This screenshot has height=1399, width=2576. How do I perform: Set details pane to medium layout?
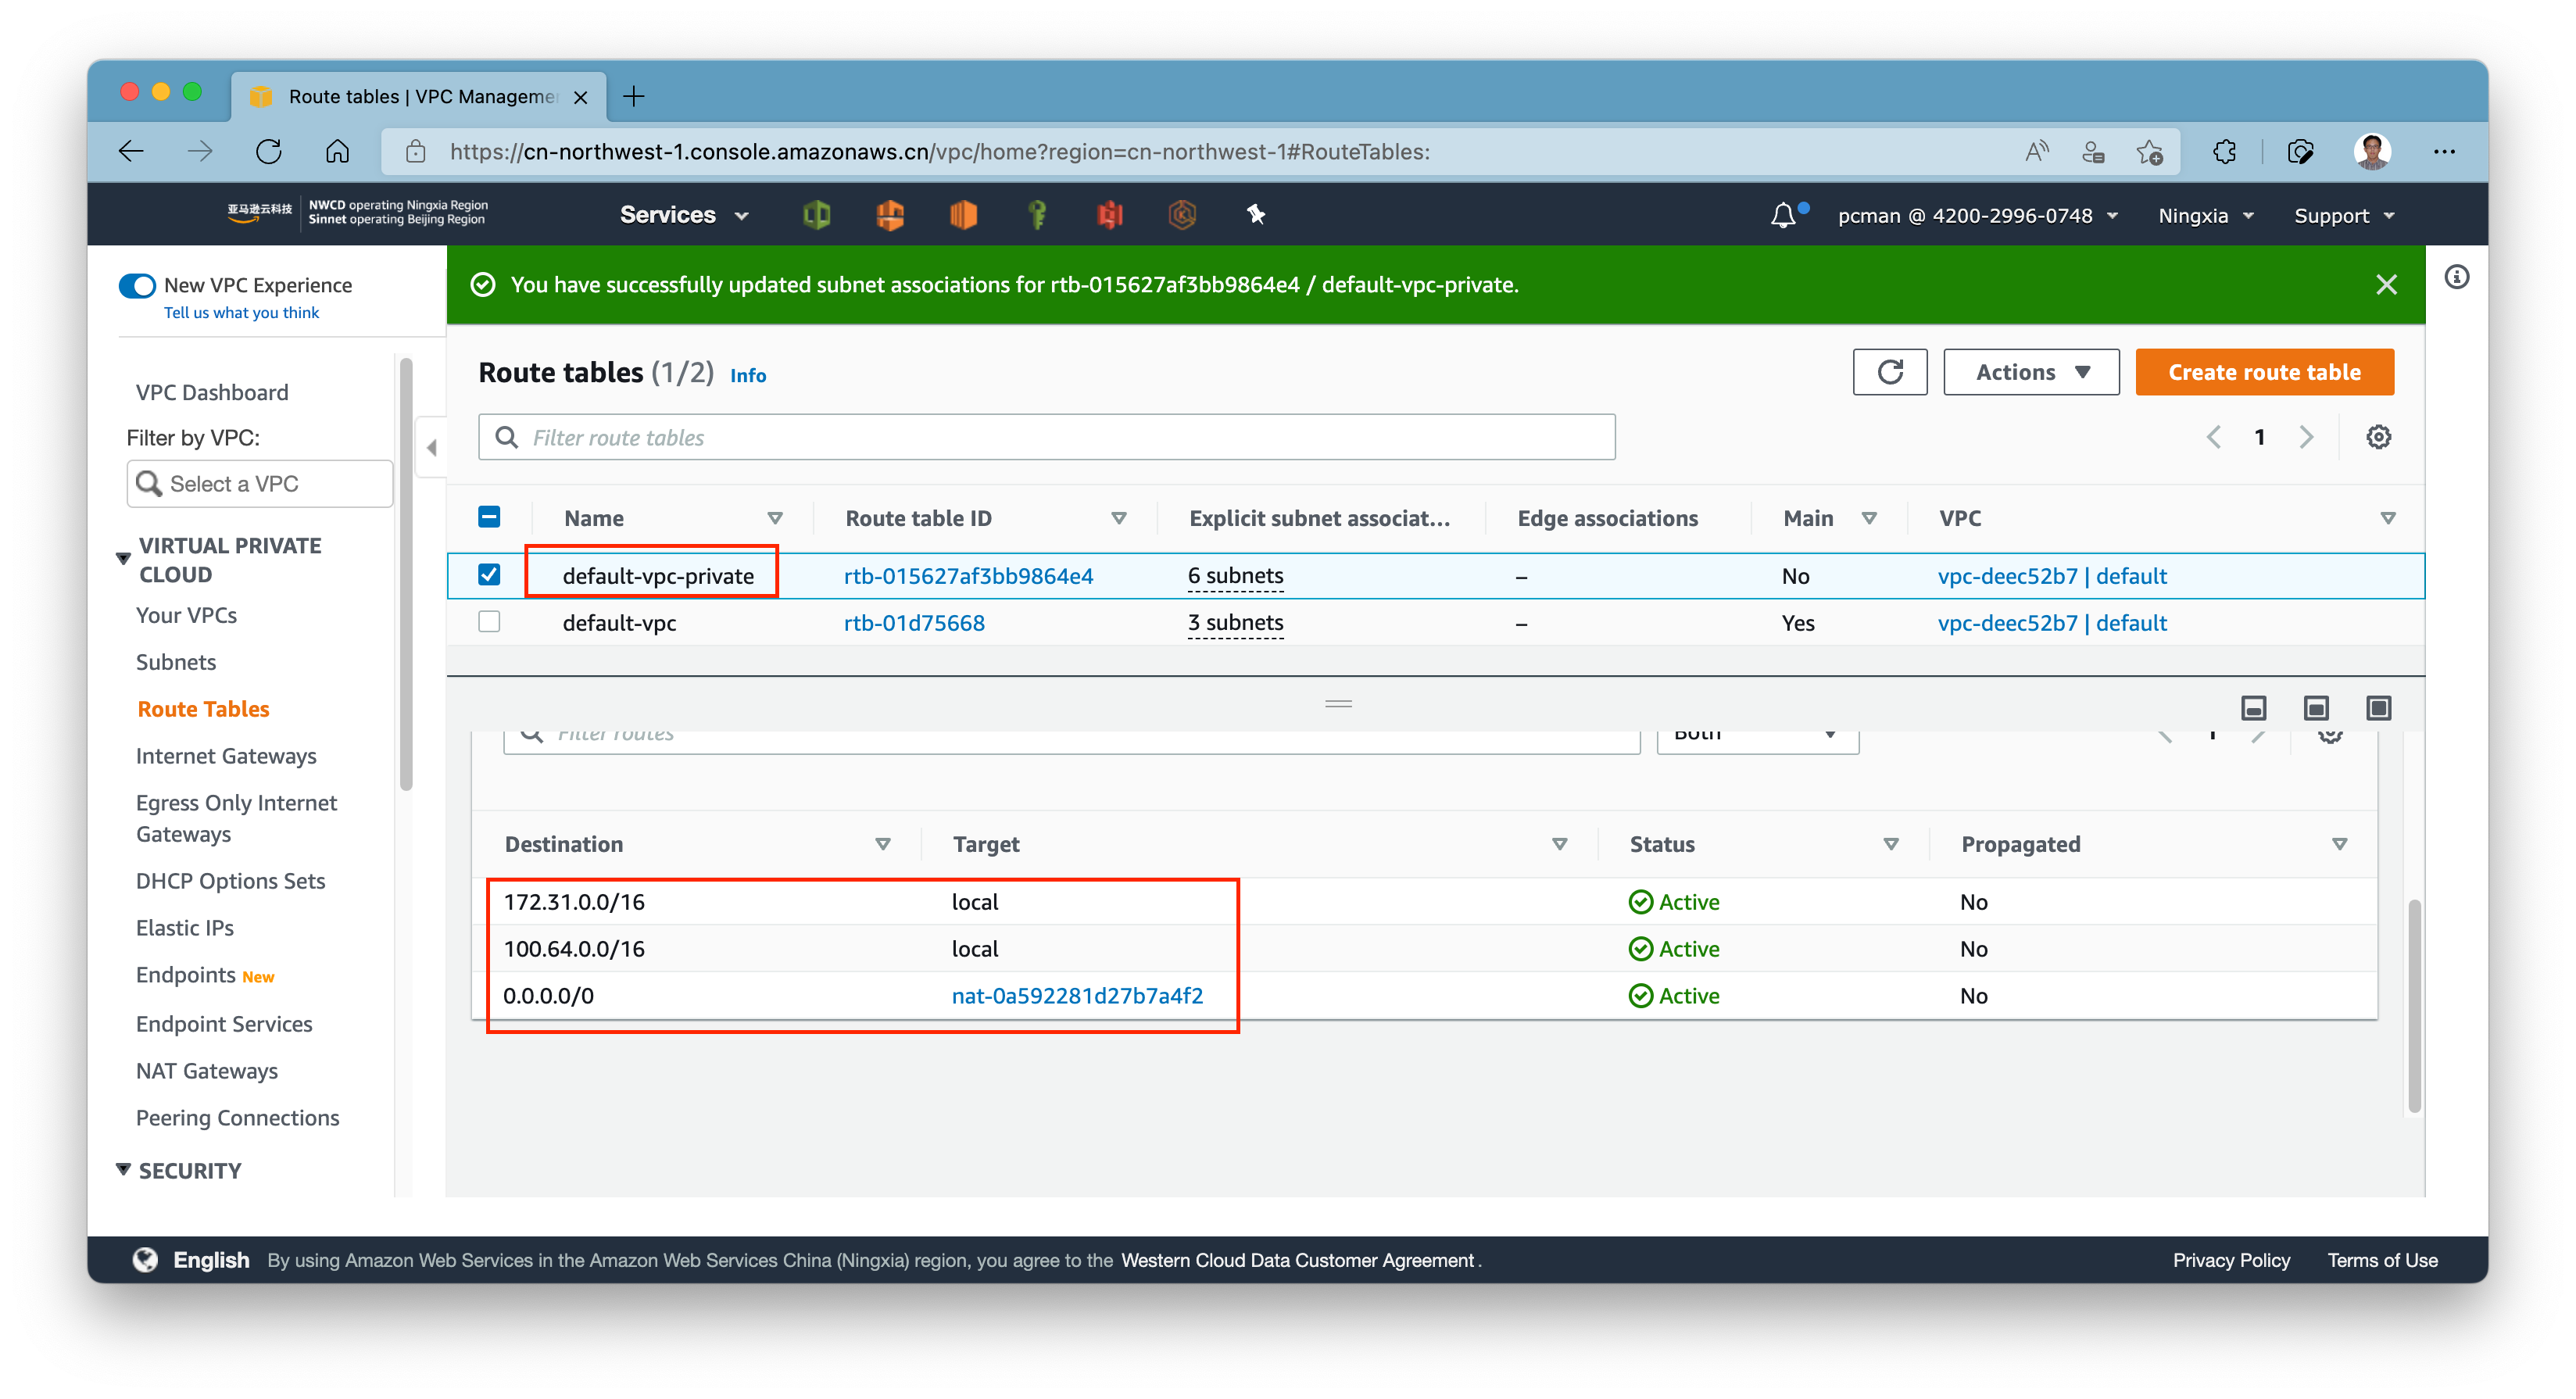pos(2315,708)
